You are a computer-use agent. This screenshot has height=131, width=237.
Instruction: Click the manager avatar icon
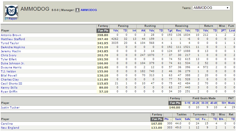click(x=77, y=10)
